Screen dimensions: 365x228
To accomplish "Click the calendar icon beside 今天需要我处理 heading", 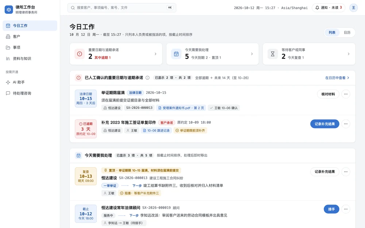I will pyautogui.click(x=78, y=155).
